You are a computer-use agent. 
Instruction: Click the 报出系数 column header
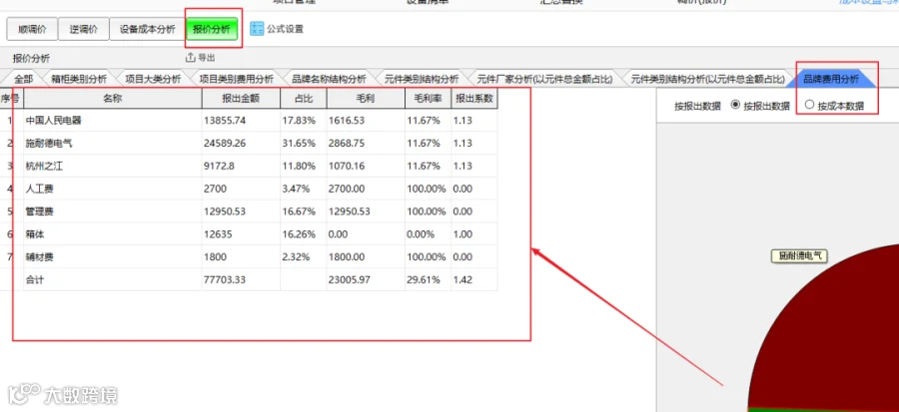click(x=474, y=99)
